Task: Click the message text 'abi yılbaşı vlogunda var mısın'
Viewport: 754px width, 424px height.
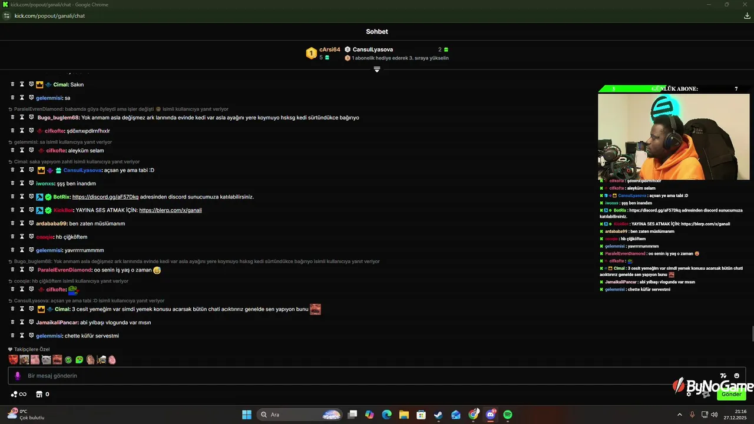Action: (x=115, y=322)
